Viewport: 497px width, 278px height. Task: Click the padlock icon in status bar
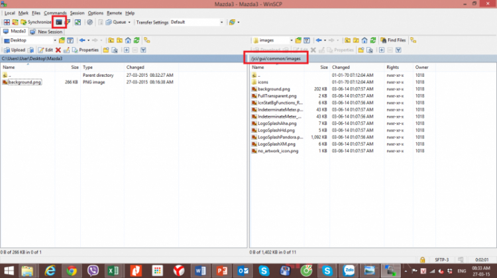pyautogui.click(x=422, y=260)
